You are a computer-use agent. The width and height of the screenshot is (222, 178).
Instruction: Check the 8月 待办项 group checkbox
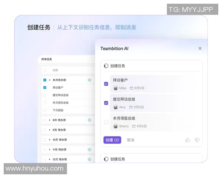(45, 120)
